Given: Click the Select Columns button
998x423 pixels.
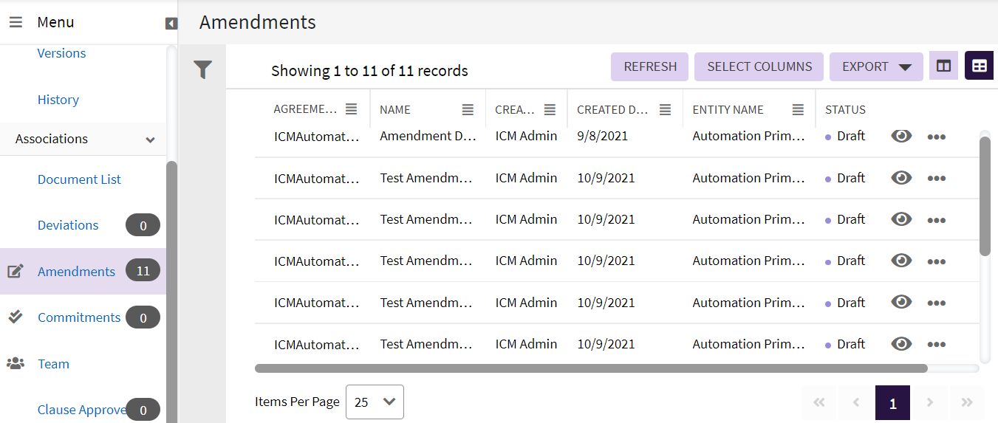Looking at the screenshot, I should 759,66.
